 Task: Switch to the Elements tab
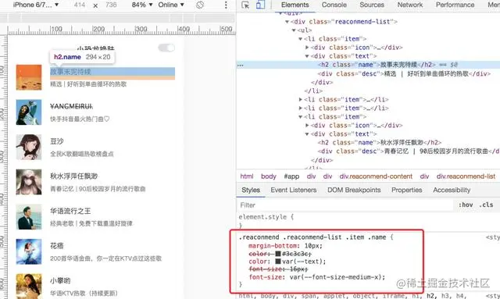tap(295, 5)
